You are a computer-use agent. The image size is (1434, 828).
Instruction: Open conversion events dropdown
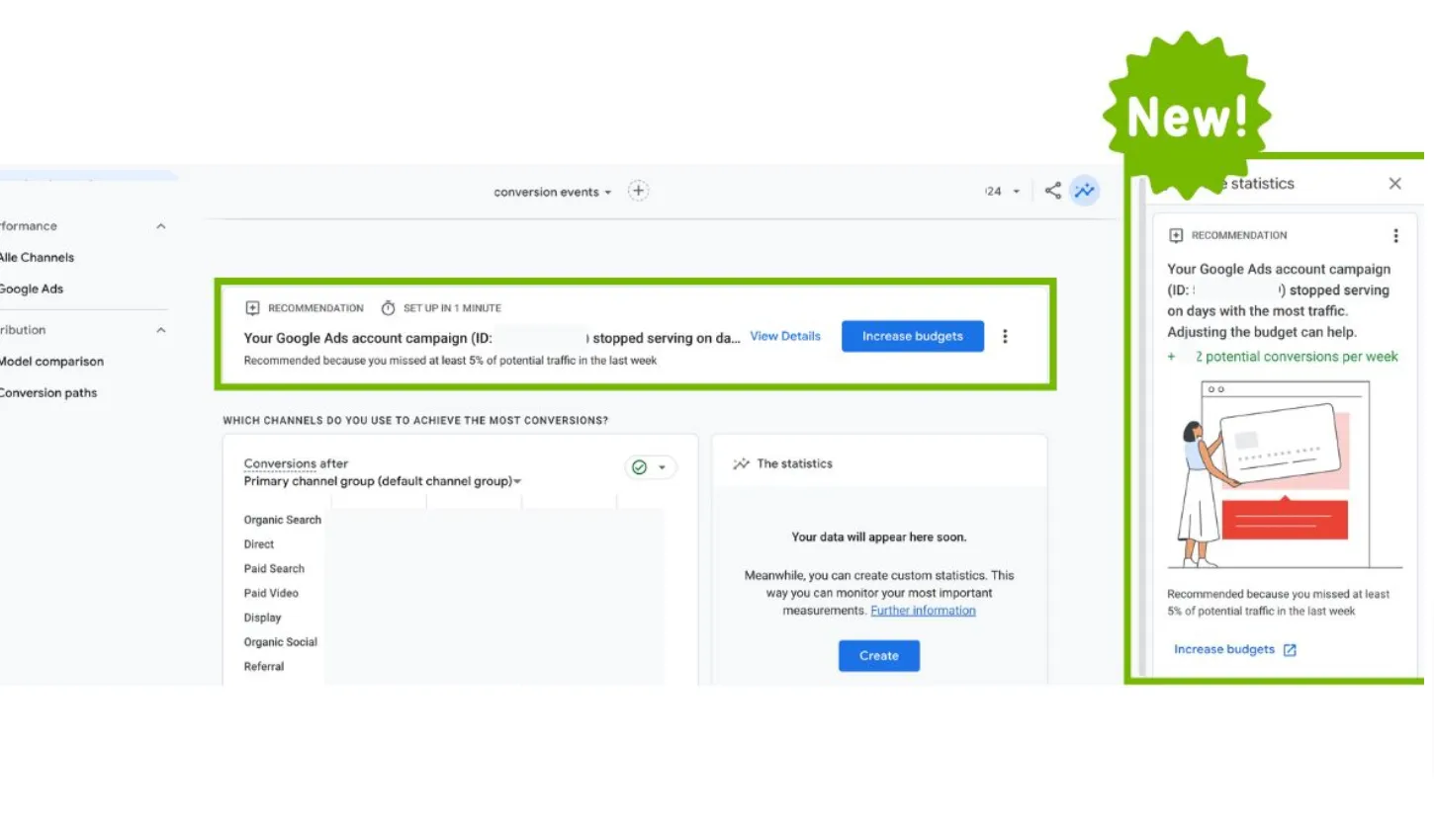[x=553, y=192]
